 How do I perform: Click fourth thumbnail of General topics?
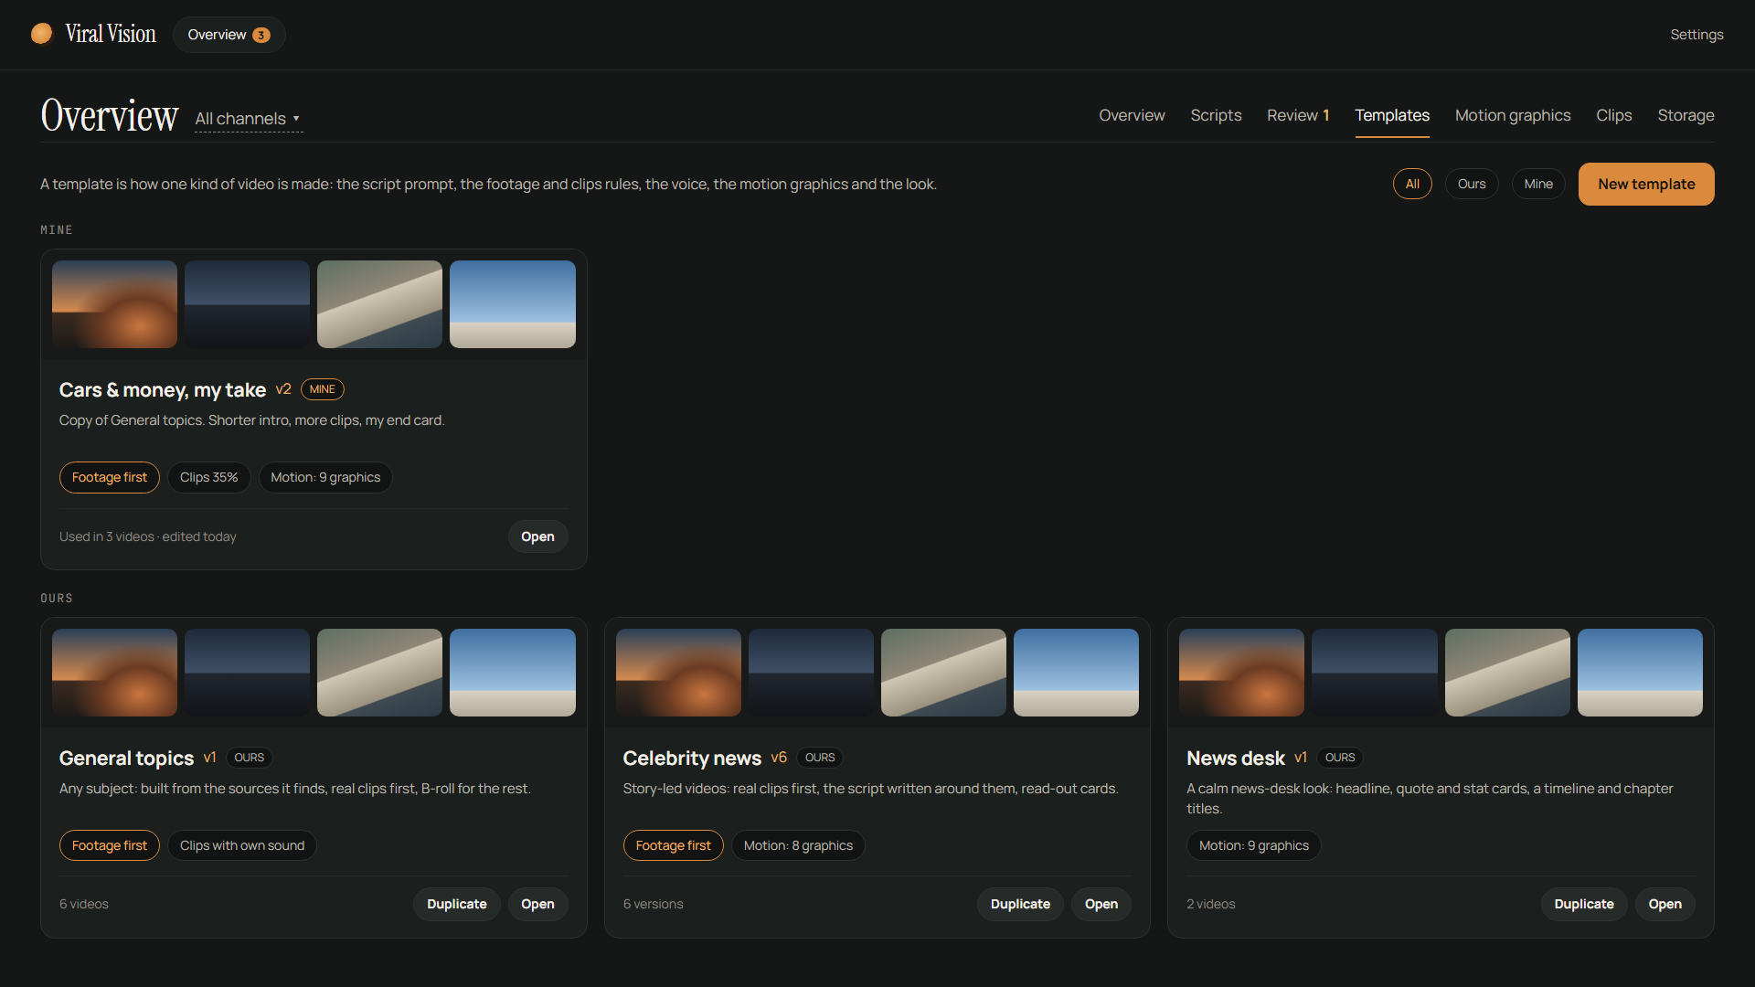coord(513,673)
